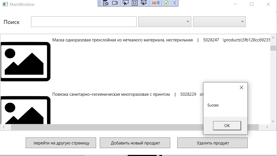Close the Succes message box

(x=241, y=88)
